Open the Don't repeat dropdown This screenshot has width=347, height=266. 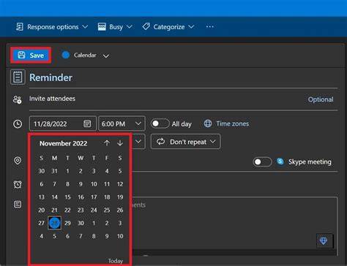pyautogui.click(x=186, y=142)
